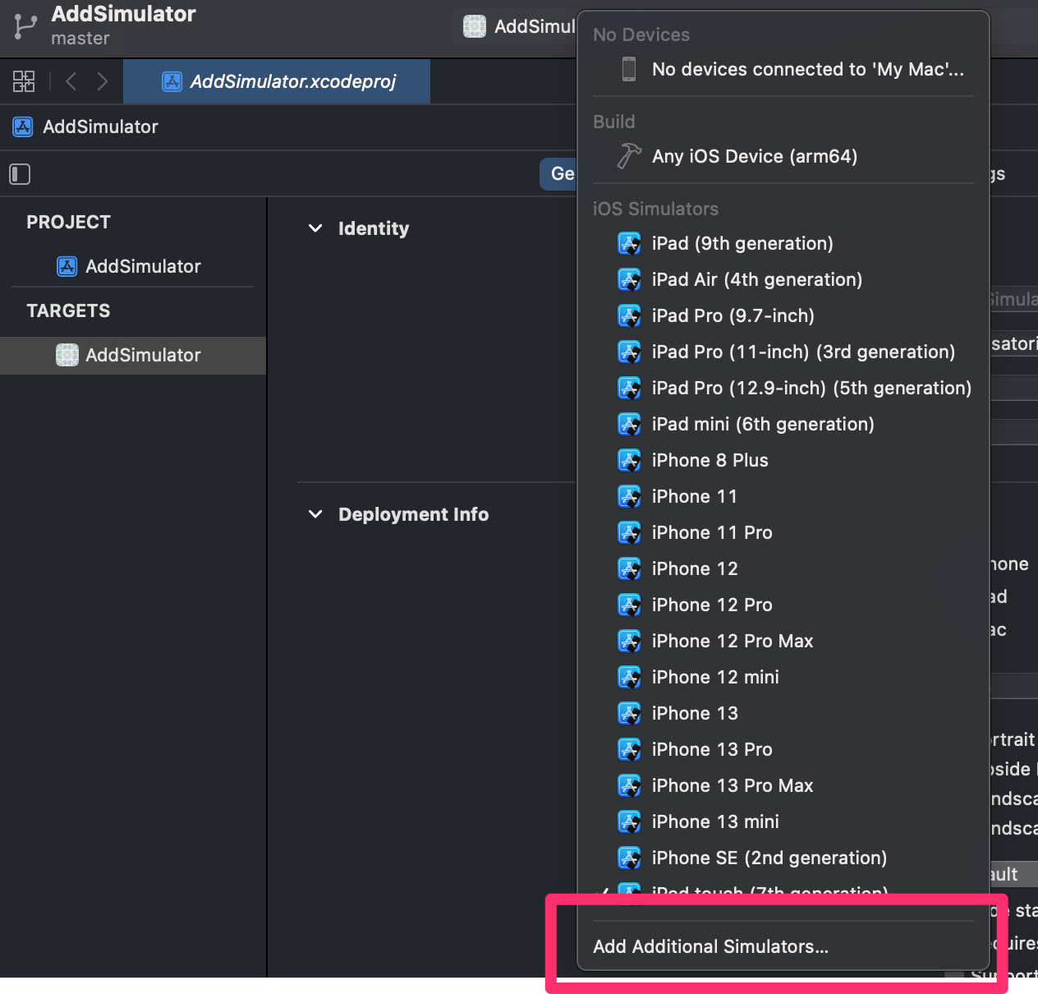The width and height of the screenshot is (1038, 994).
Task: Choose iPhone 12 Pro Max simulator
Action: (732, 641)
